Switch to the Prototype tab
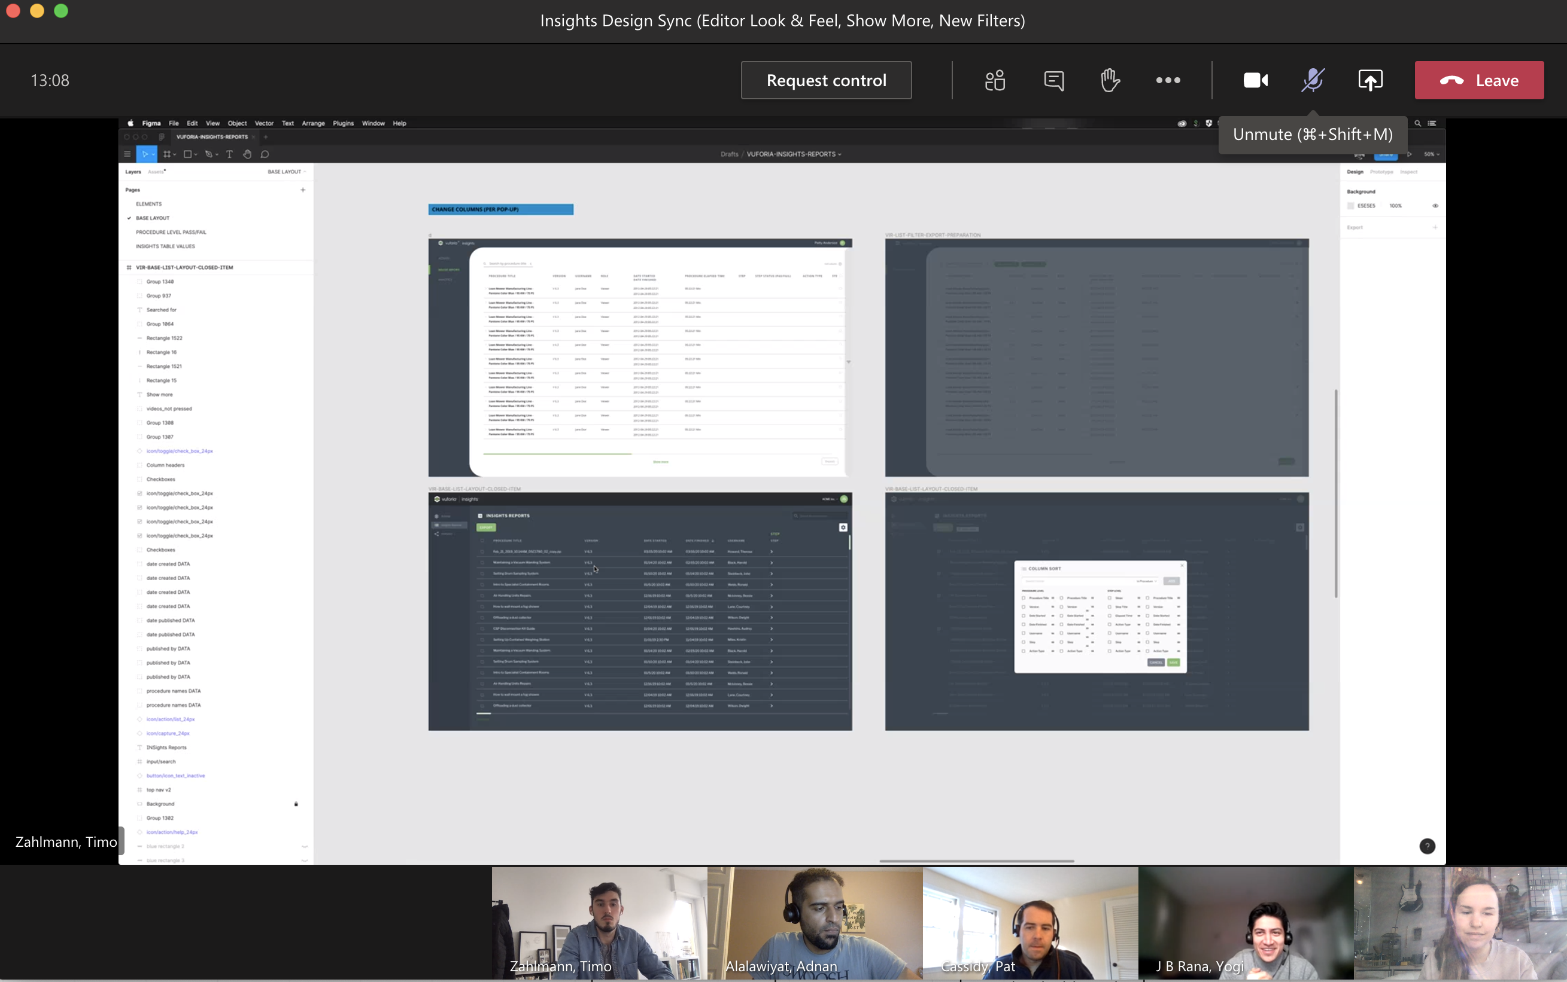This screenshot has width=1567, height=982. [x=1381, y=172]
